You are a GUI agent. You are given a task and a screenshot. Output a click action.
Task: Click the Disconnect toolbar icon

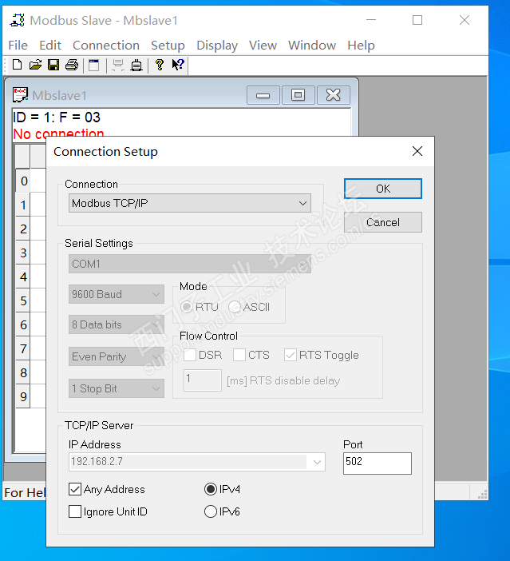tap(136, 65)
